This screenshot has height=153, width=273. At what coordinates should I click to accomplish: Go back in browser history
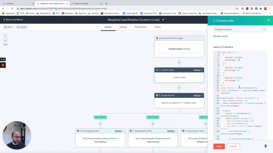3,8
